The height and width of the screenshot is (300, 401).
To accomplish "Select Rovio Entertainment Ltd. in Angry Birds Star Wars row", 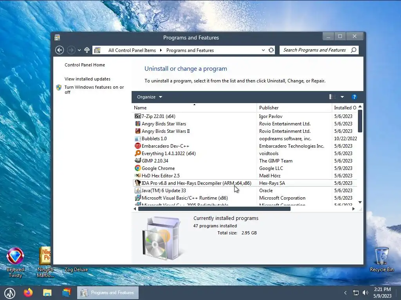I will click(x=285, y=124).
